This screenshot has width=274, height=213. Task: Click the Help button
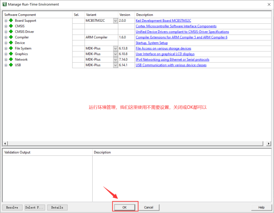pos(261,207)
